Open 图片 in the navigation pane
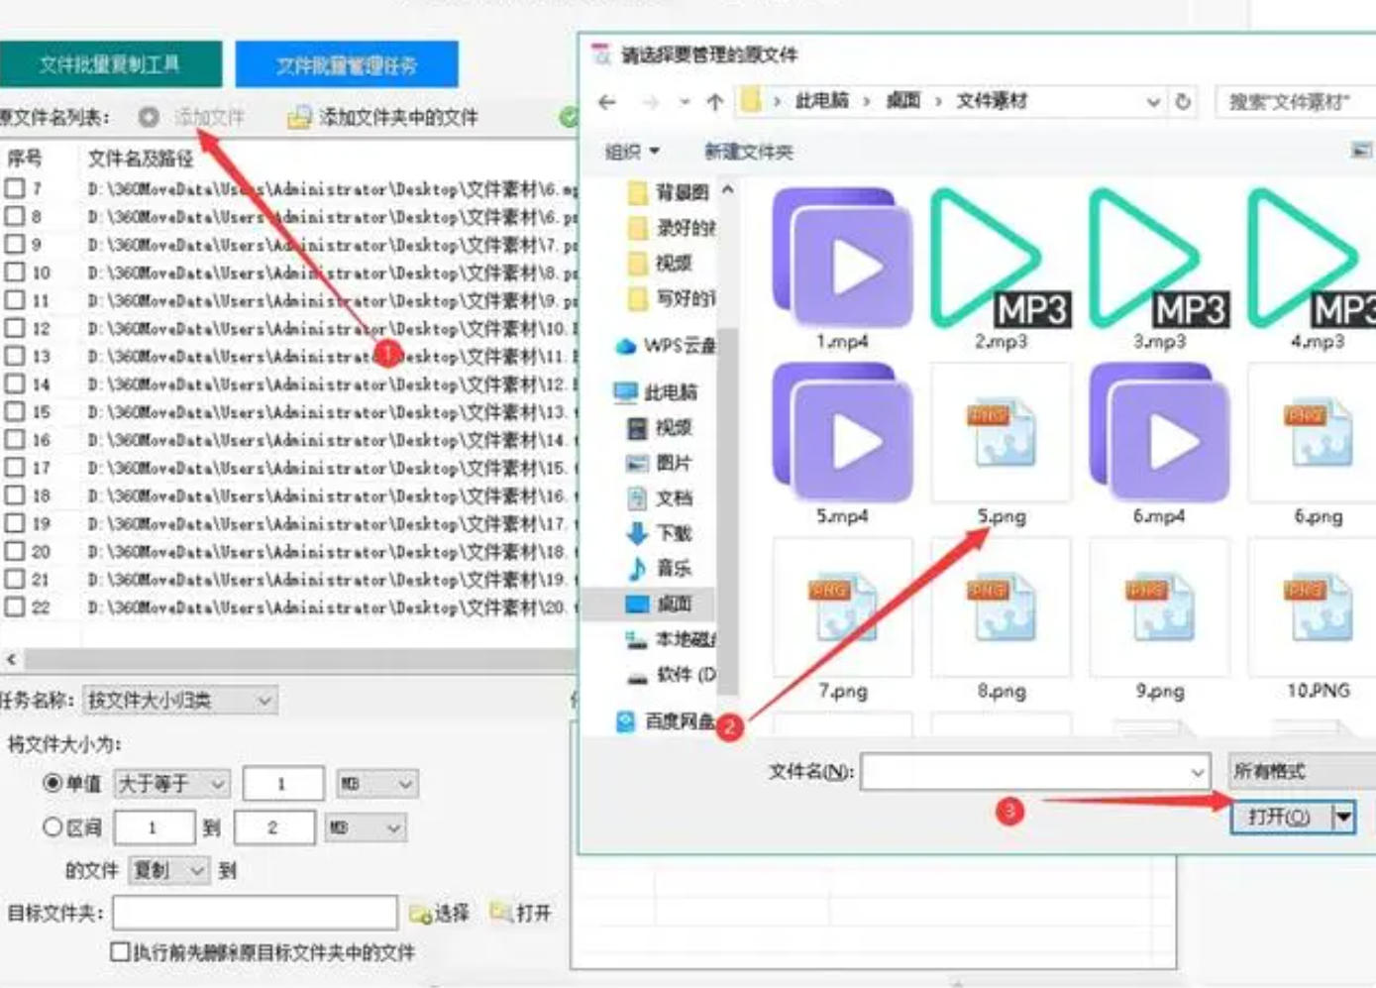The width and height of the screenshot is (1376, 988). pos(660,463)
